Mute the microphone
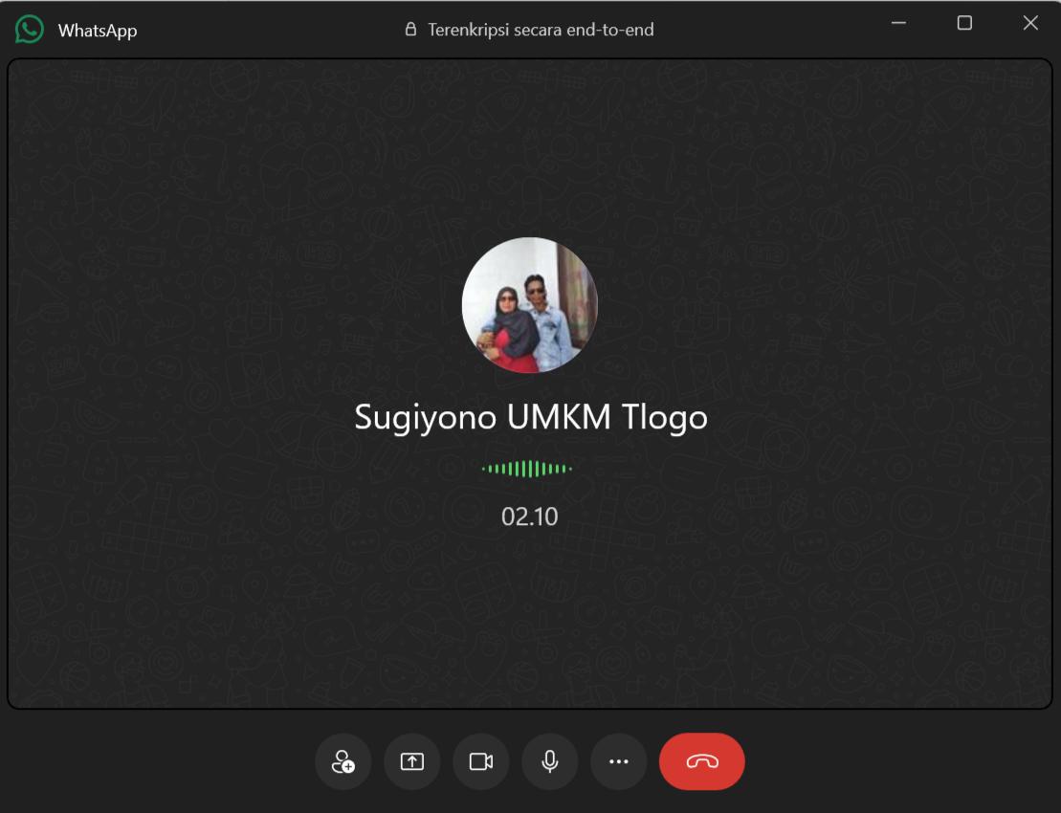The width and height of the screenshot is (1061, 813). 550,761
